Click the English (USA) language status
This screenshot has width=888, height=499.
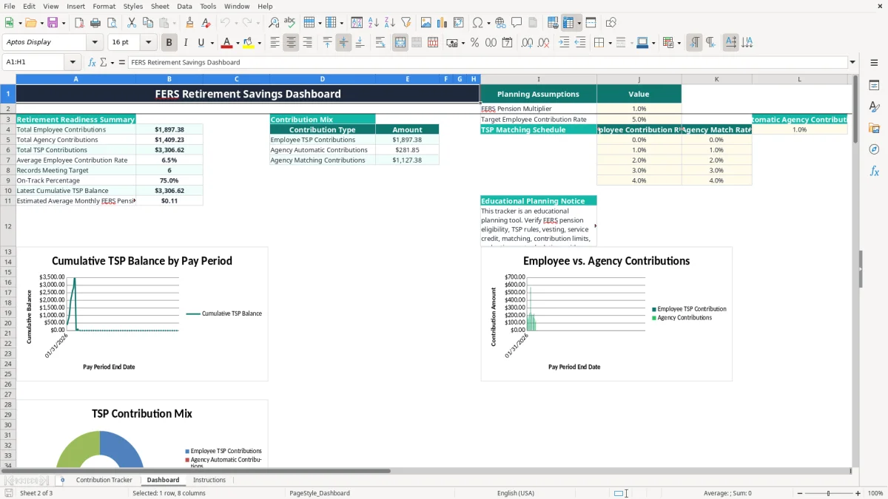click(515, 493)
